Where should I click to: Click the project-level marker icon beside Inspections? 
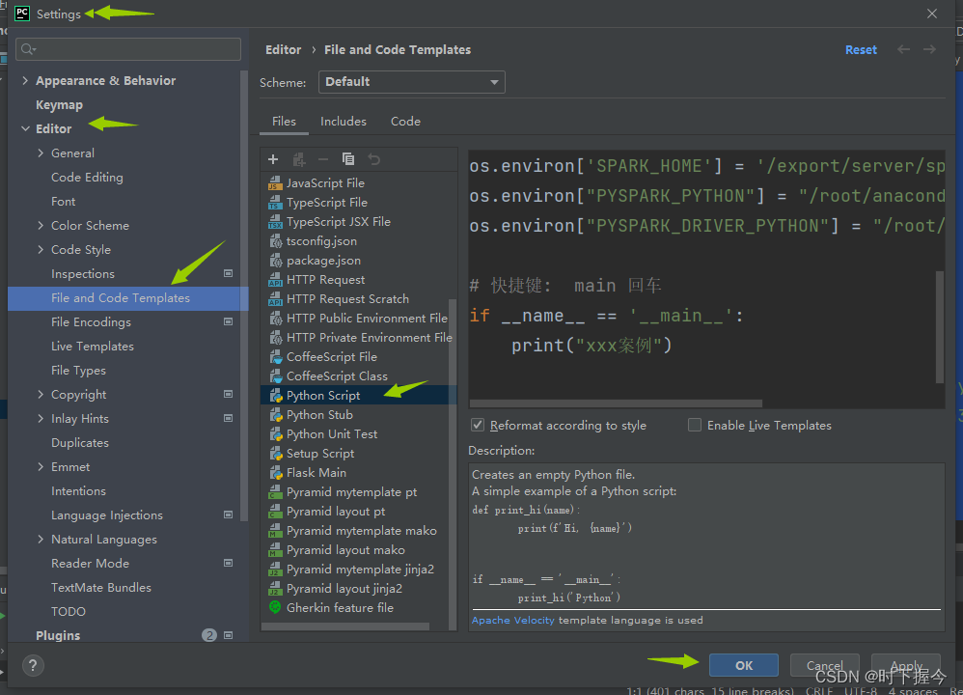tap(228, 273)
